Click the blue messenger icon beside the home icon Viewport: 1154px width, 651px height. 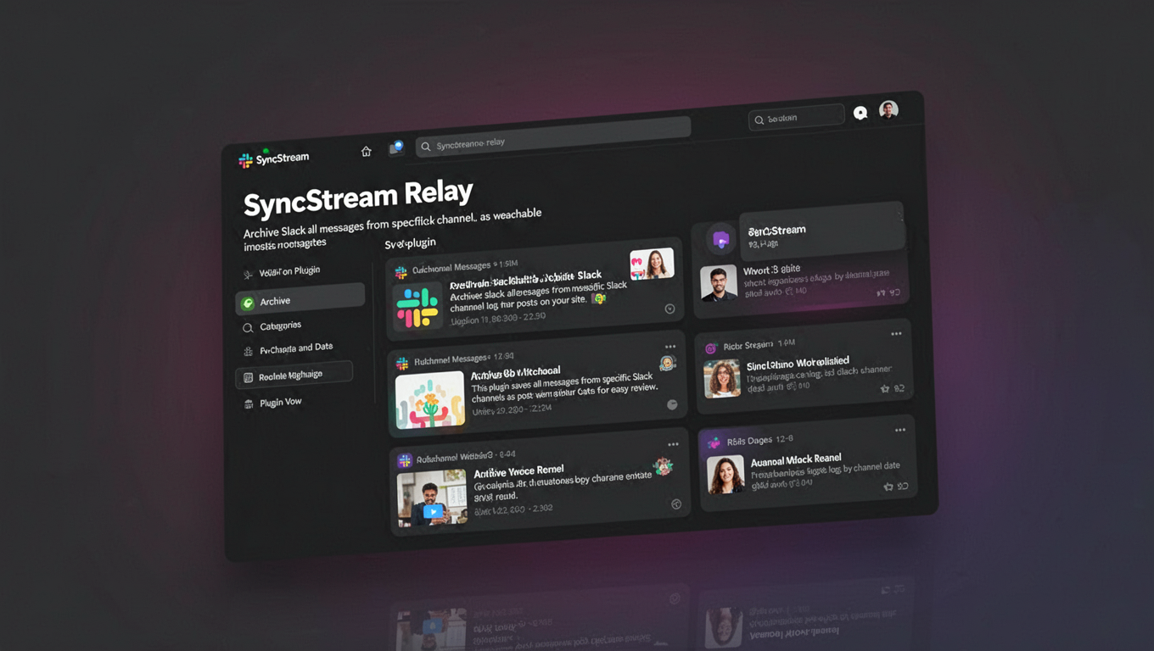pos(395,147)
